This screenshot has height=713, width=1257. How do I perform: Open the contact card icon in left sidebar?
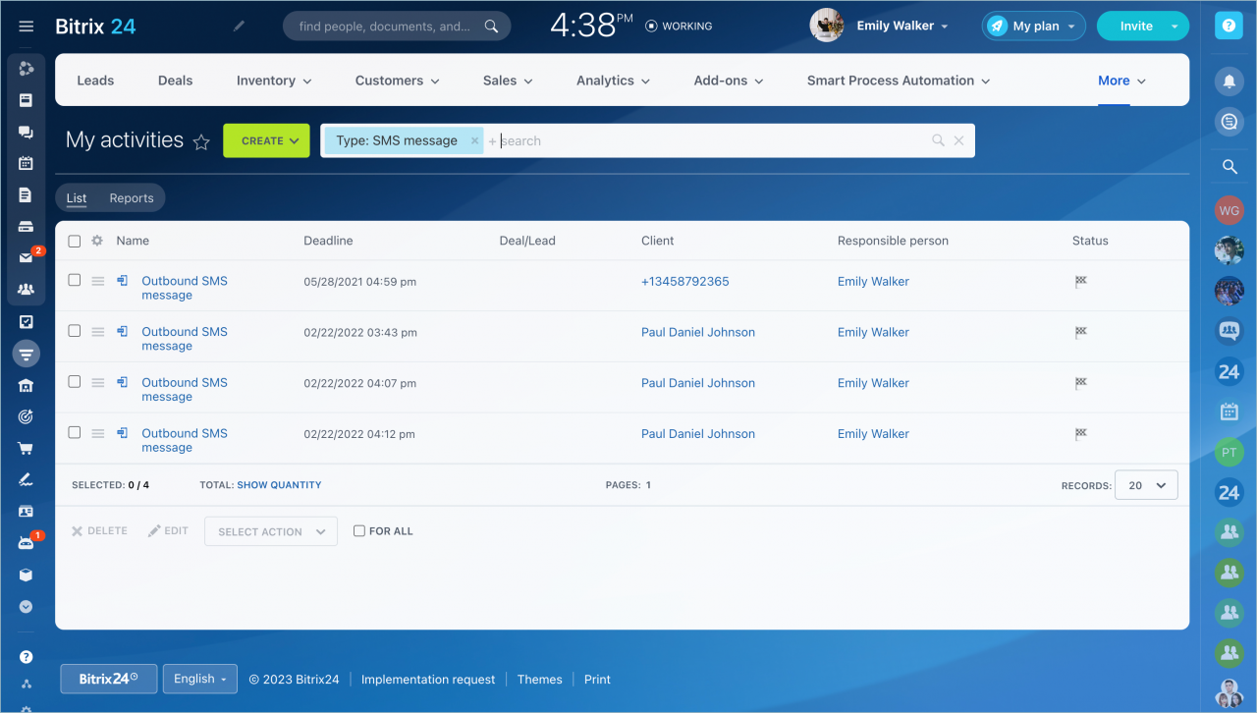(27, 512)
